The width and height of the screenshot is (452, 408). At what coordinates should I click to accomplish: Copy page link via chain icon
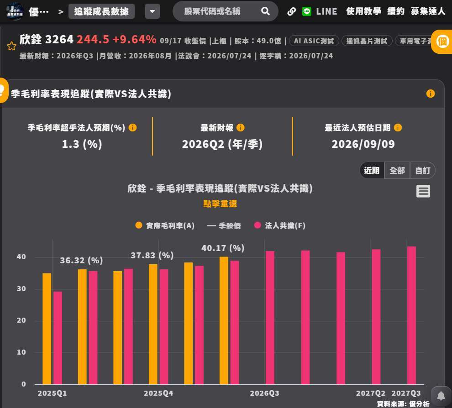point(291,11)
